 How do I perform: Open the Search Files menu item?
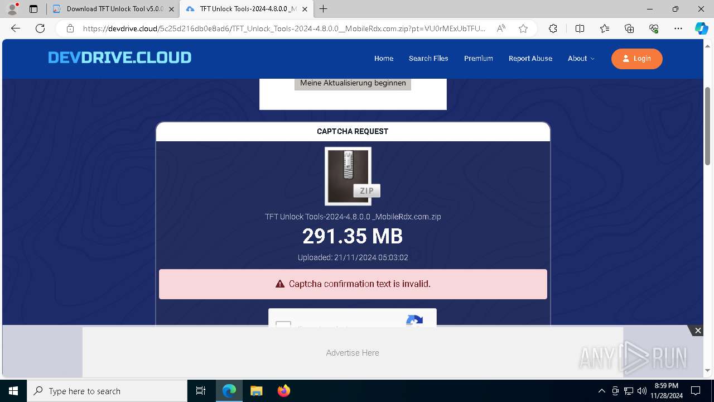click(x=428, y=59)
